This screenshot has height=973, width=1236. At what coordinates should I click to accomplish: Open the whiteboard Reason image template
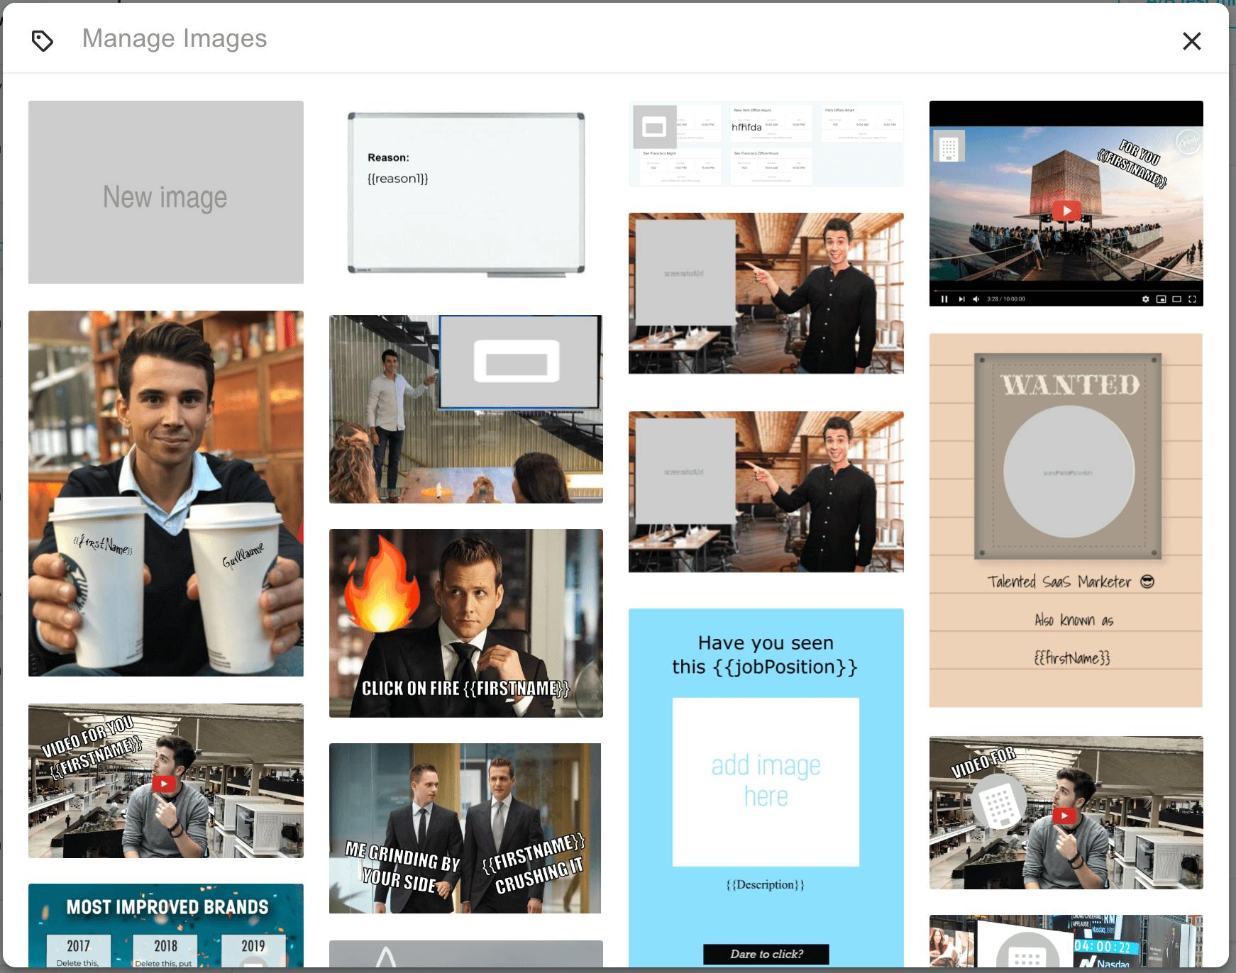tap(466, 193)
